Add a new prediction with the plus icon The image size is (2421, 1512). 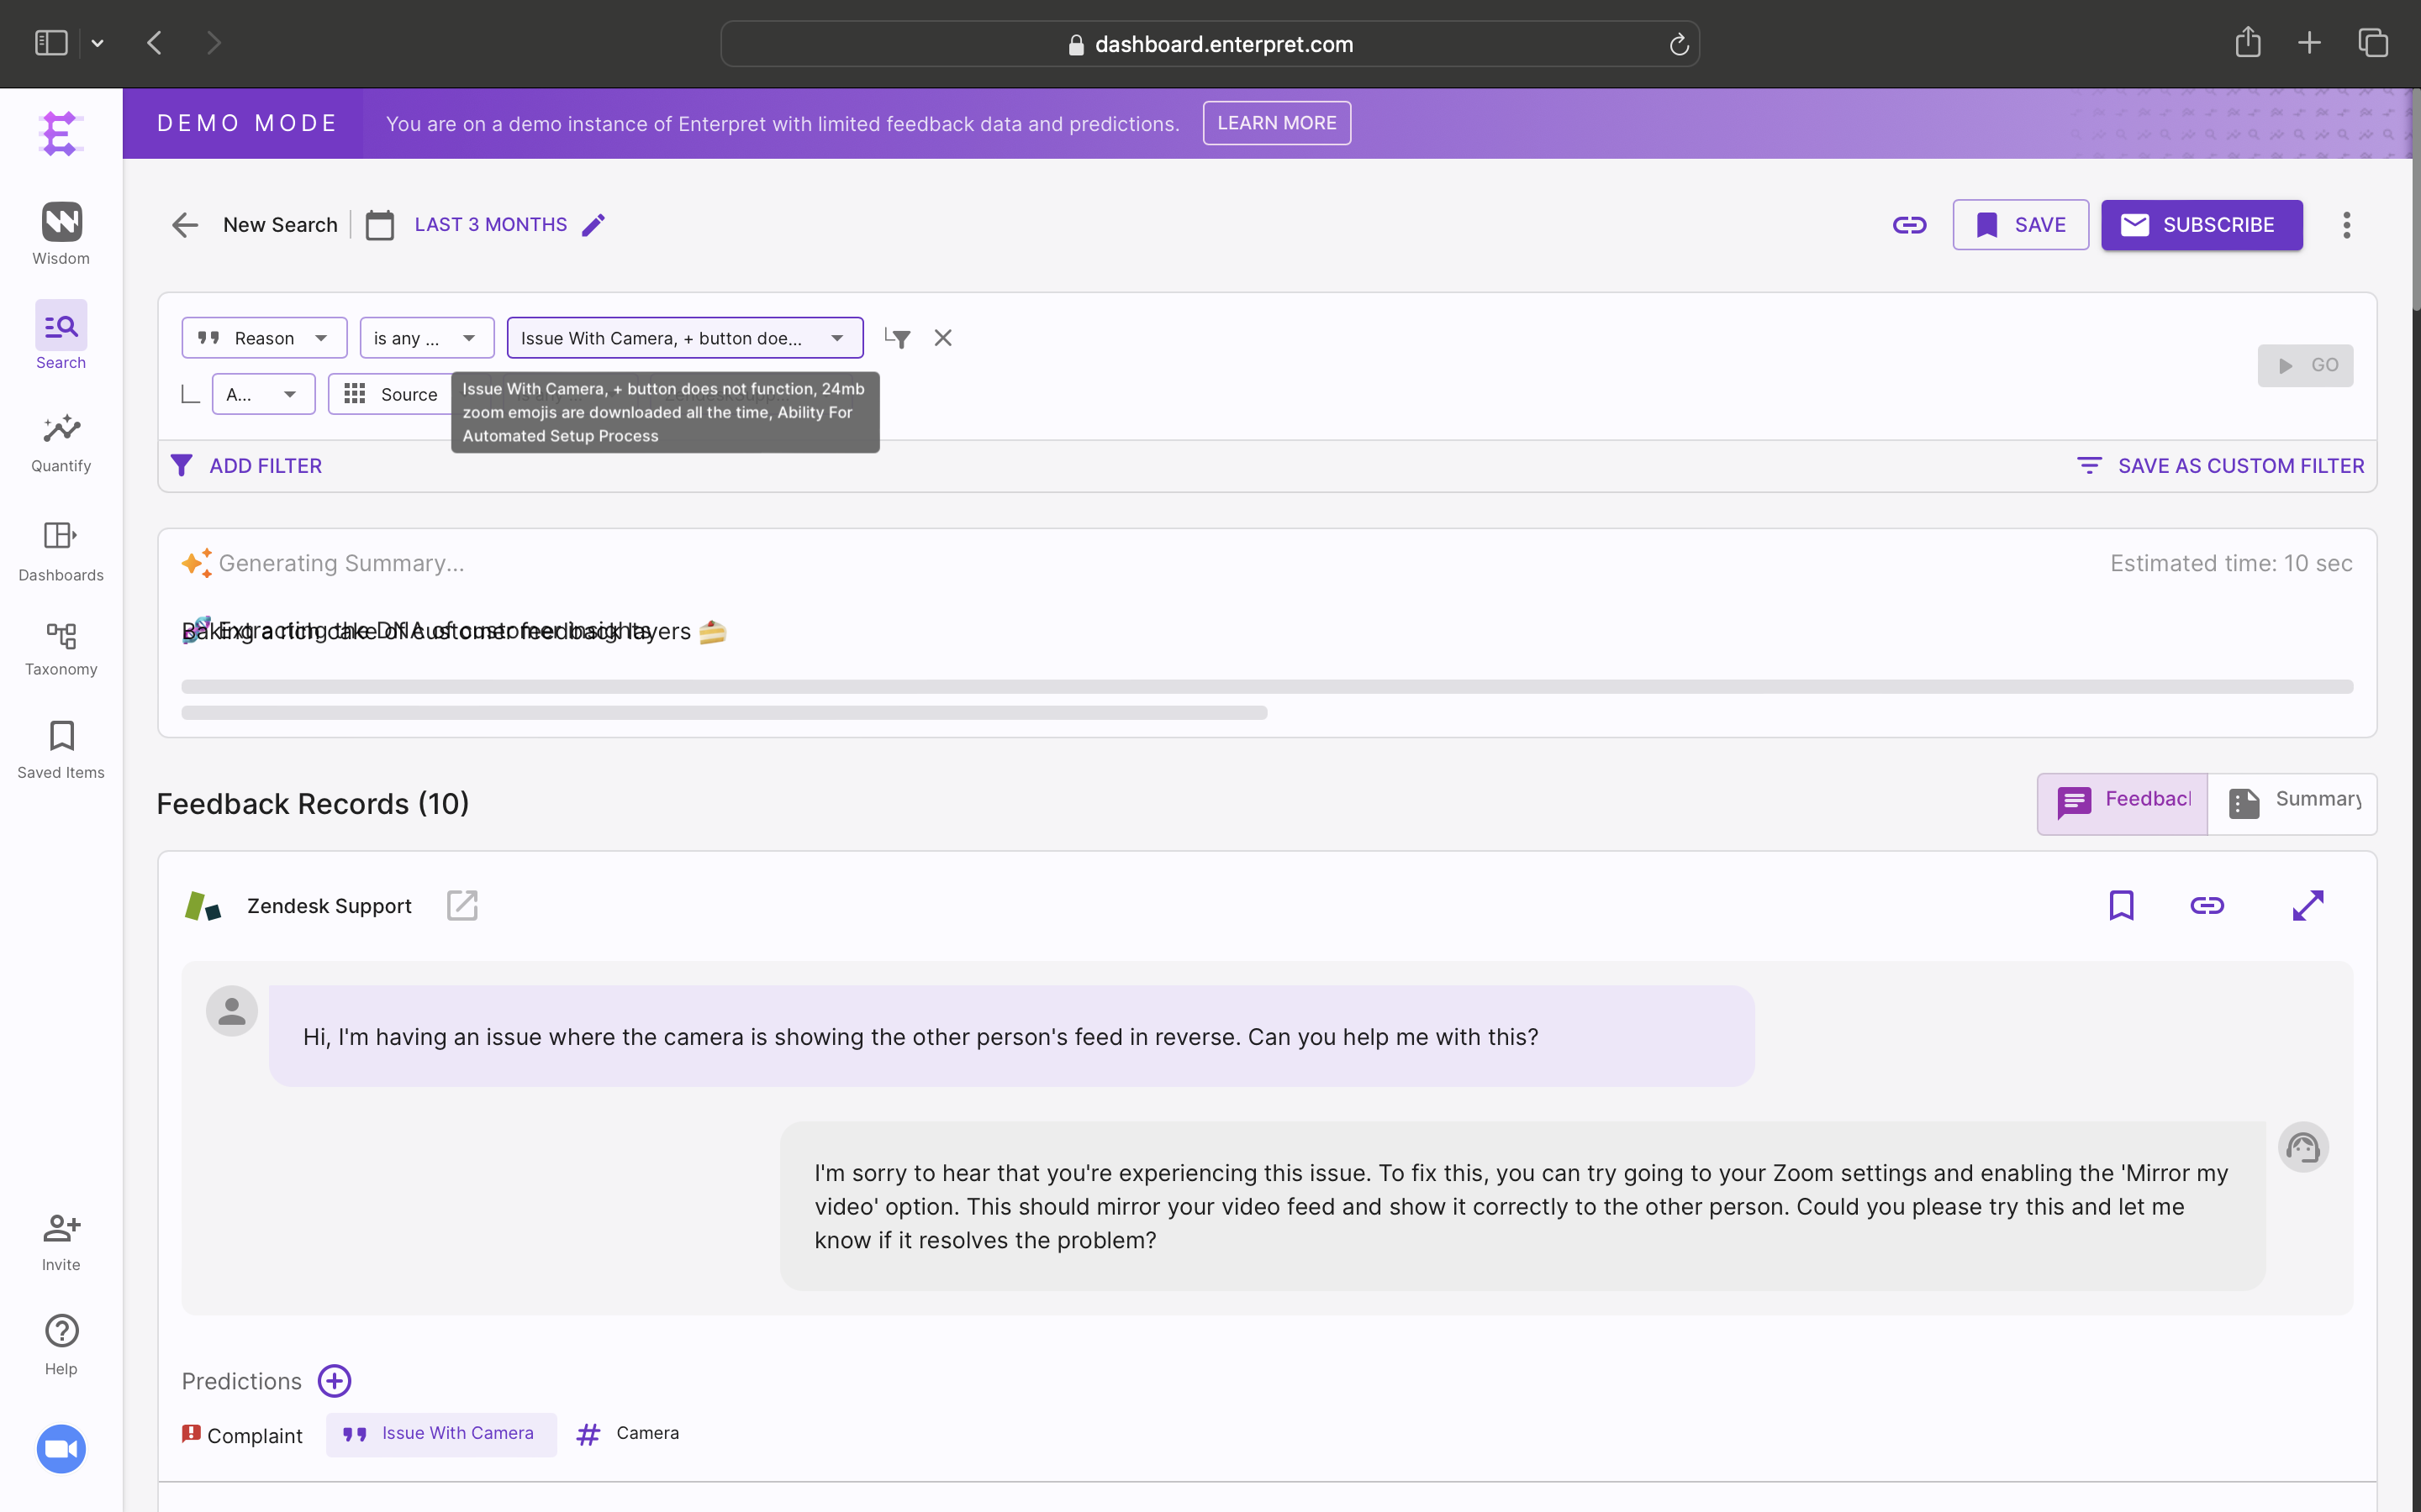pos(334,1381)
